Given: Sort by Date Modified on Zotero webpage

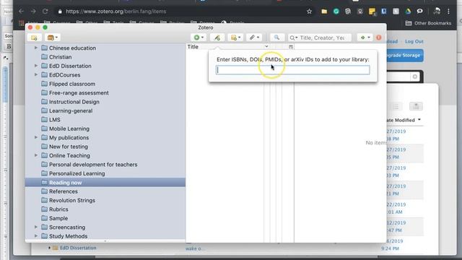Looking at the screenshot, I should coord(403,120).
